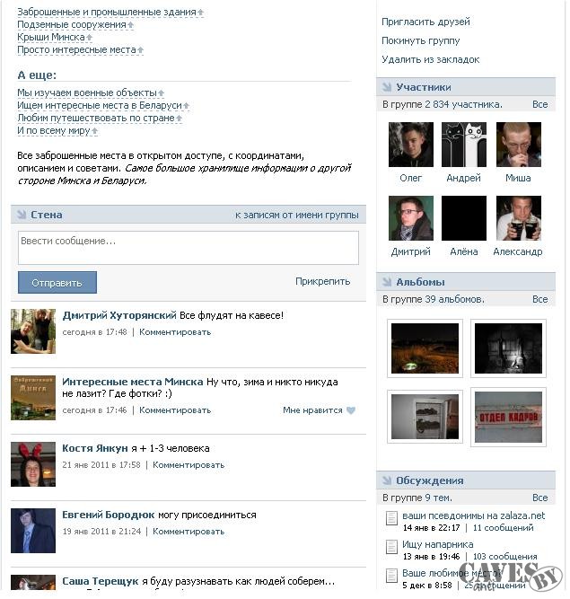Collapse the Обсуждения section arrow icon
The height and width of the screenshot is (599, 570).
[387, 481]
